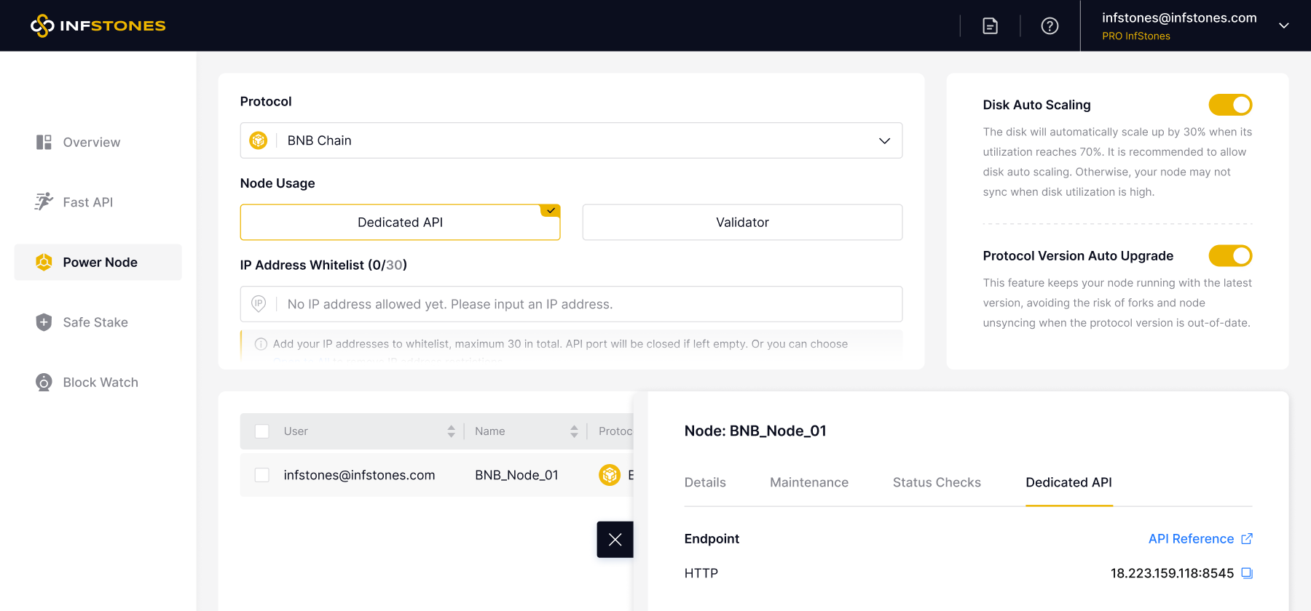Click the Protoc column header
This screenshot has width=1311, height=611.
click(615, 431)
